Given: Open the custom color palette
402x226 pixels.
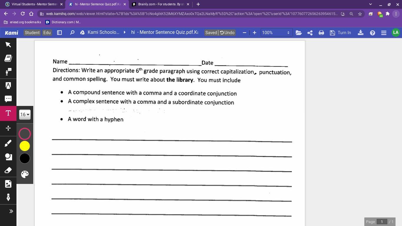Looking at the screenshot, I should click(x=25, y=174).
